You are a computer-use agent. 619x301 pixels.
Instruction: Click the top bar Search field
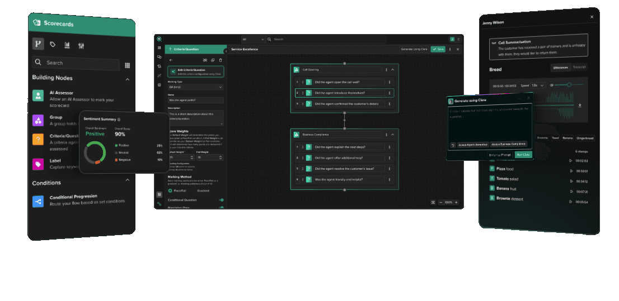(x=326, y=40)
